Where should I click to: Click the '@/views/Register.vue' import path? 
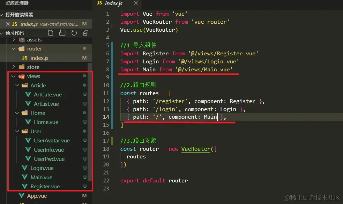223,54
